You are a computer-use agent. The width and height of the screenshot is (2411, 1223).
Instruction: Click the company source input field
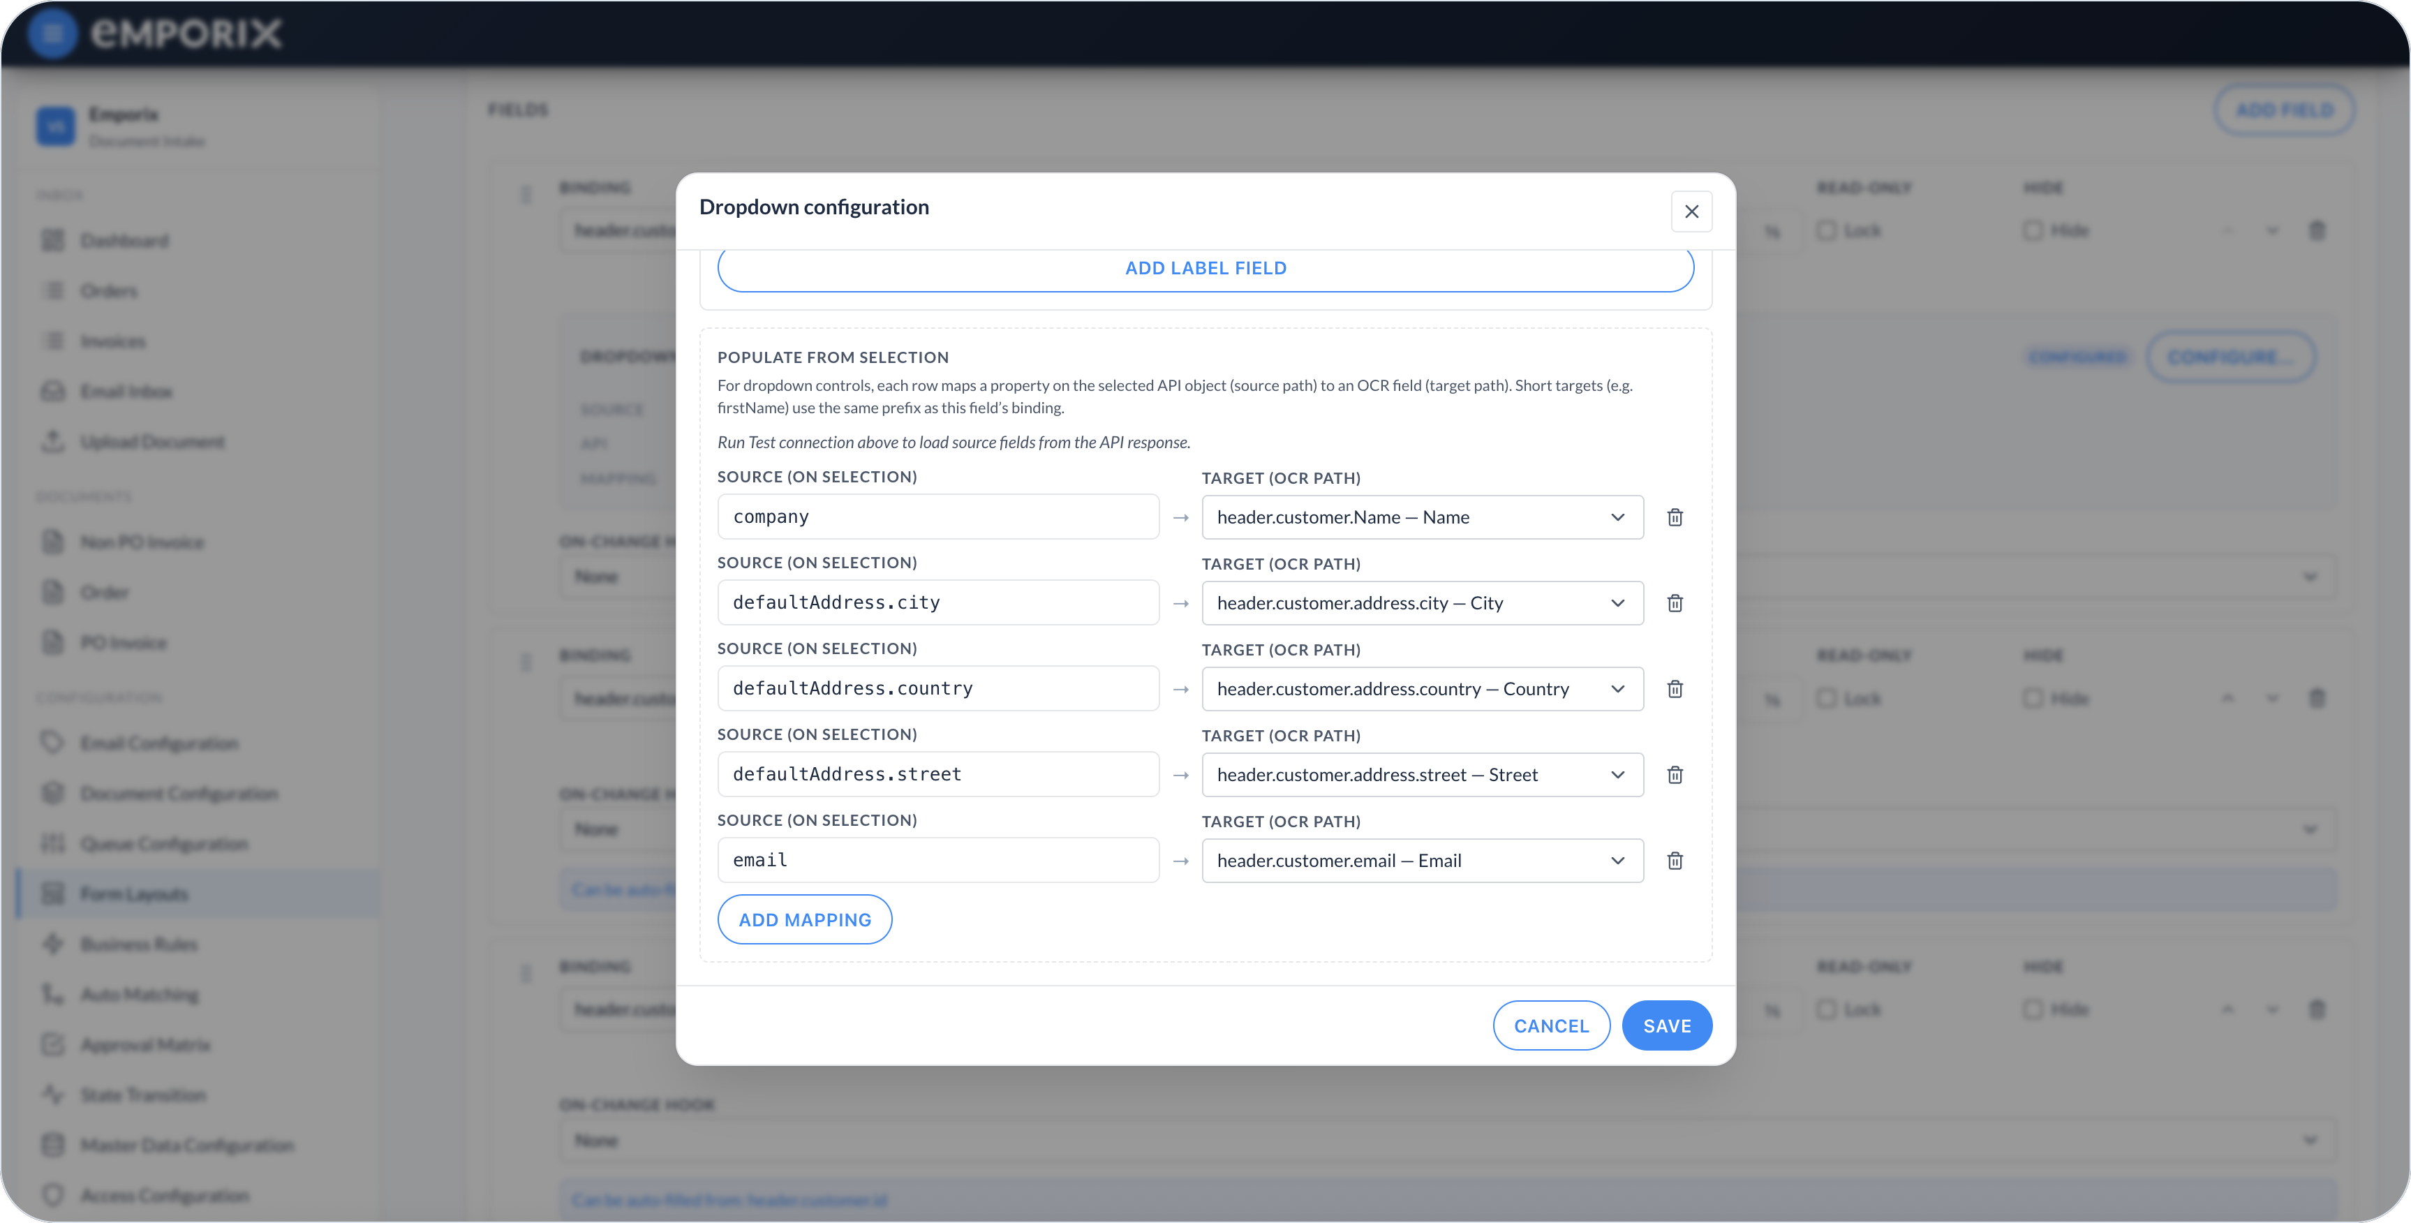[938, 517]
